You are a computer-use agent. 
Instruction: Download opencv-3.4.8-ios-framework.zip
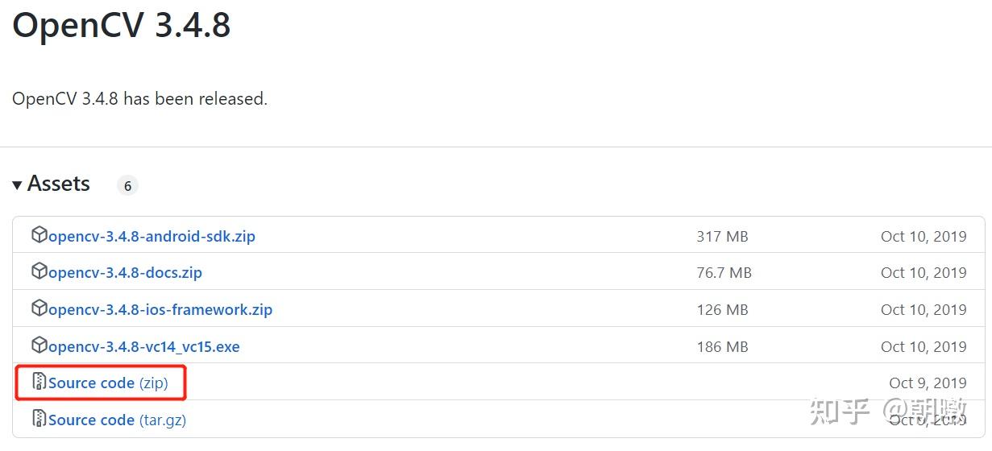(x=160, y=310)
